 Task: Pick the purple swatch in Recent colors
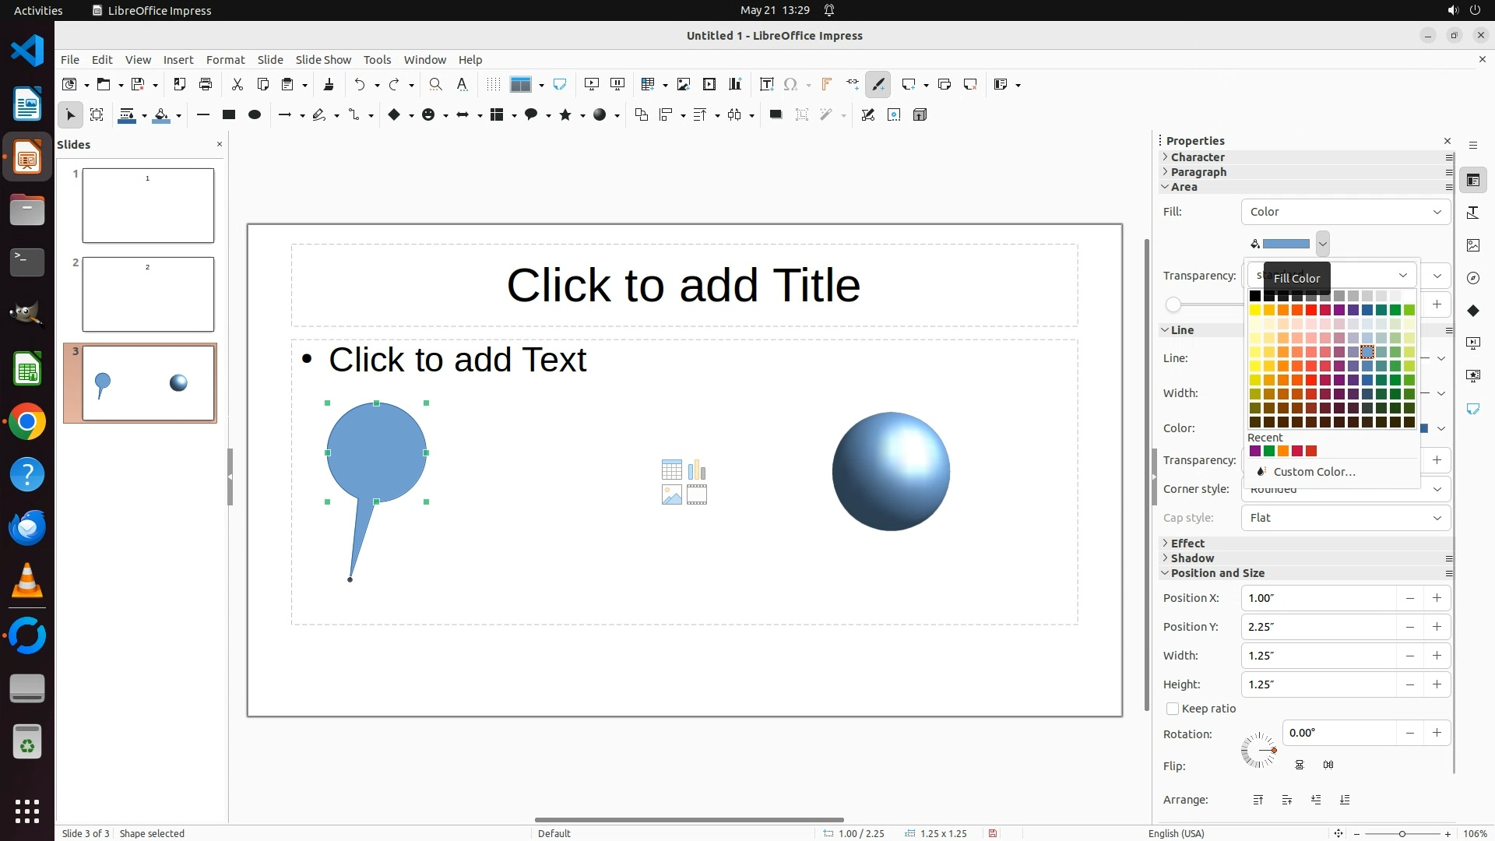pos(1254,451)
